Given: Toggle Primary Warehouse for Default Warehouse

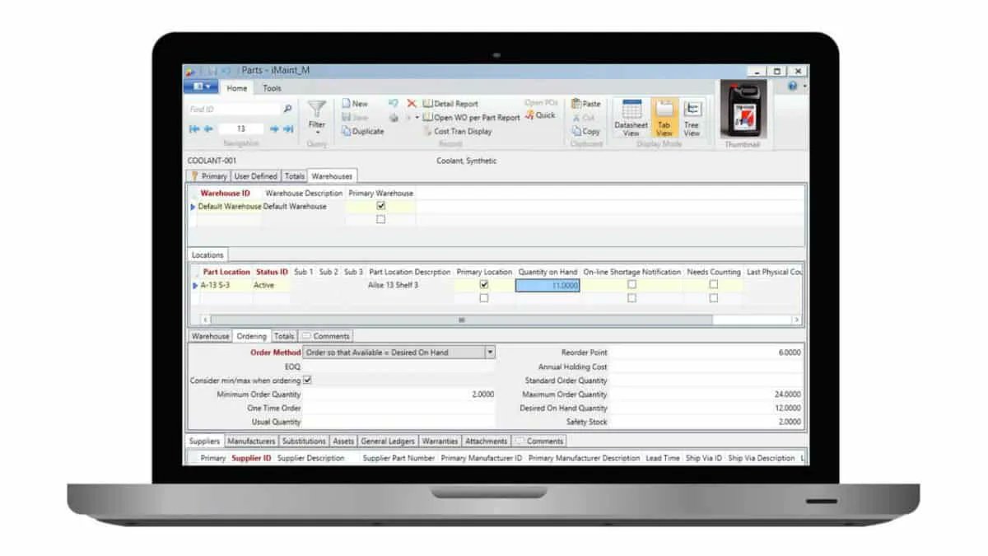Looking at the screenshot, I should [380, 206].
